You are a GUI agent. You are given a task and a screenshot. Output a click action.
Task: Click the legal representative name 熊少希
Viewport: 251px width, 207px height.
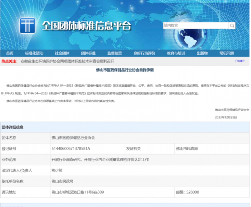57,170
